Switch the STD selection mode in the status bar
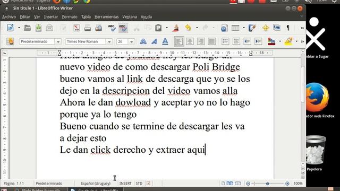This screenshot has width=340, height=191. coord(139,183)
